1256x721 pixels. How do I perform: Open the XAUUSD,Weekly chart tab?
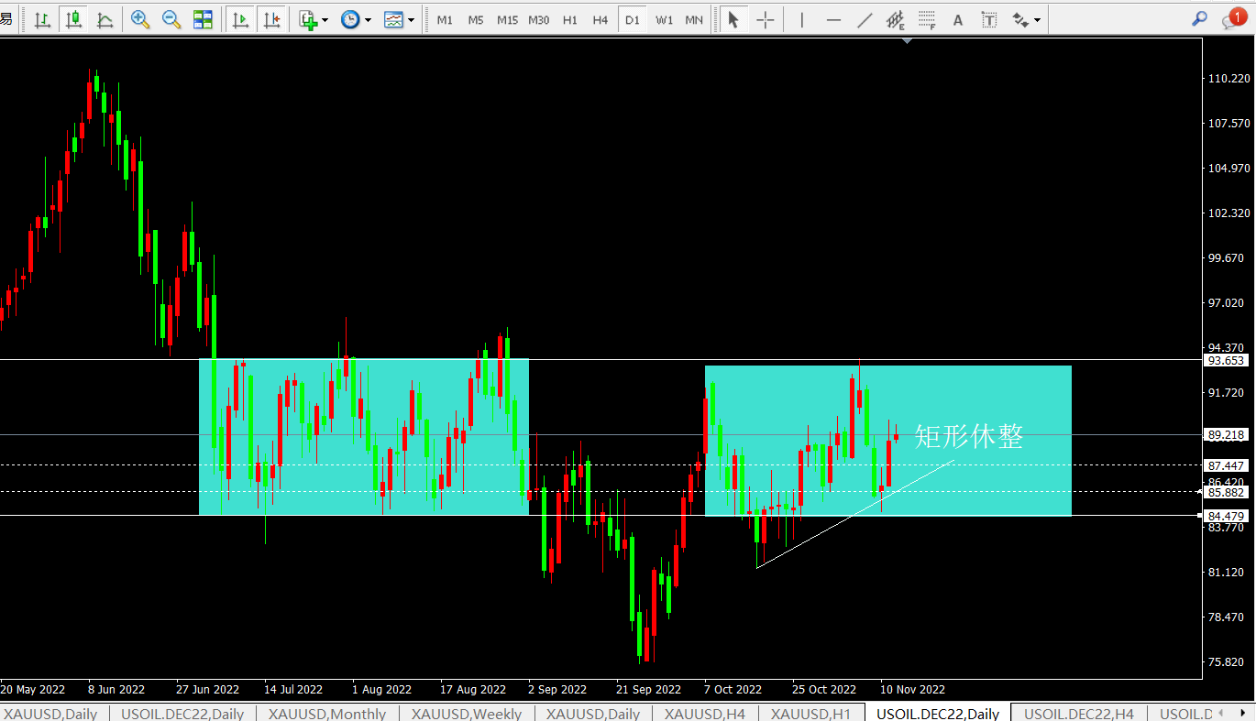click(467, 714)
